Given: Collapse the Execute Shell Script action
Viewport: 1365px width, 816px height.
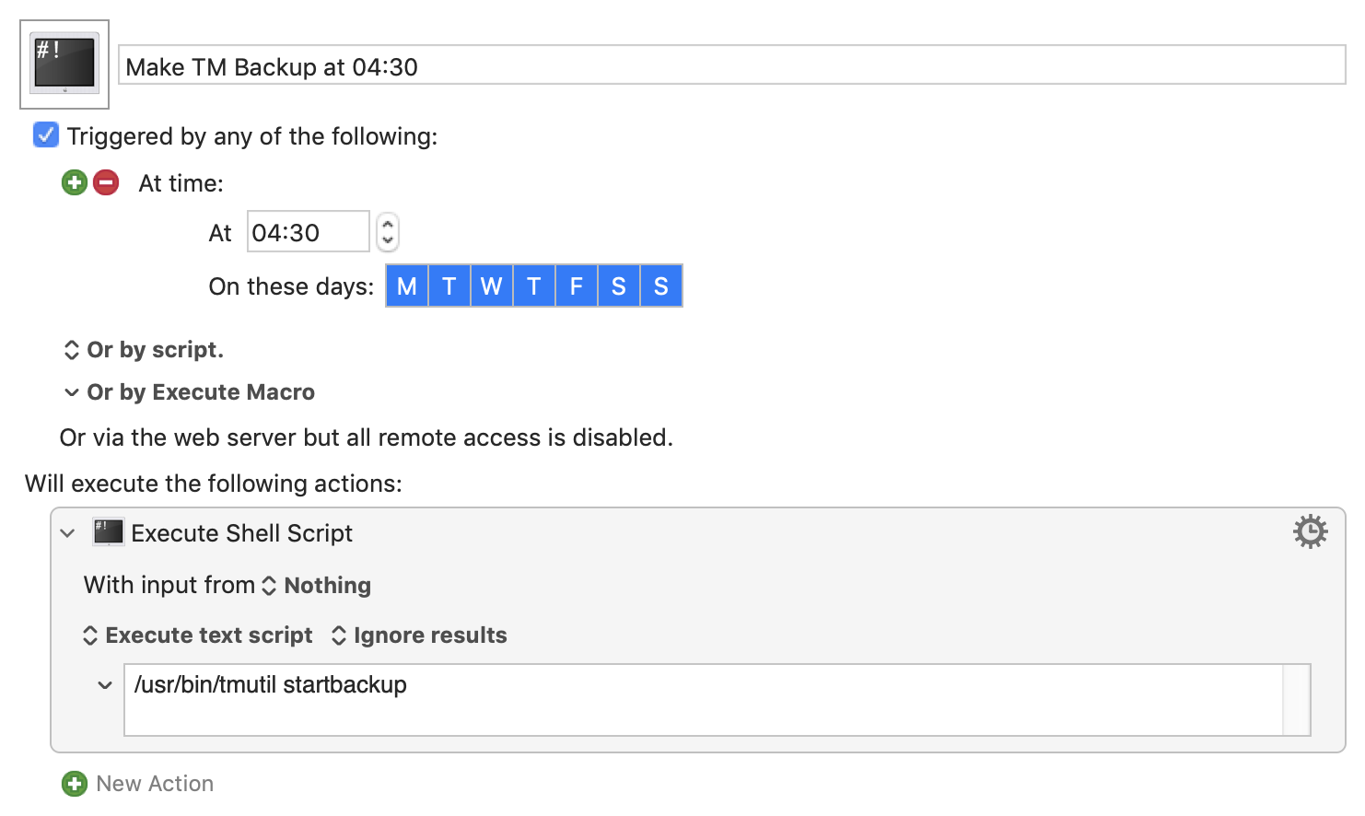Looking at the screenshot, I should pyautogui.click(x=67, y=533).
